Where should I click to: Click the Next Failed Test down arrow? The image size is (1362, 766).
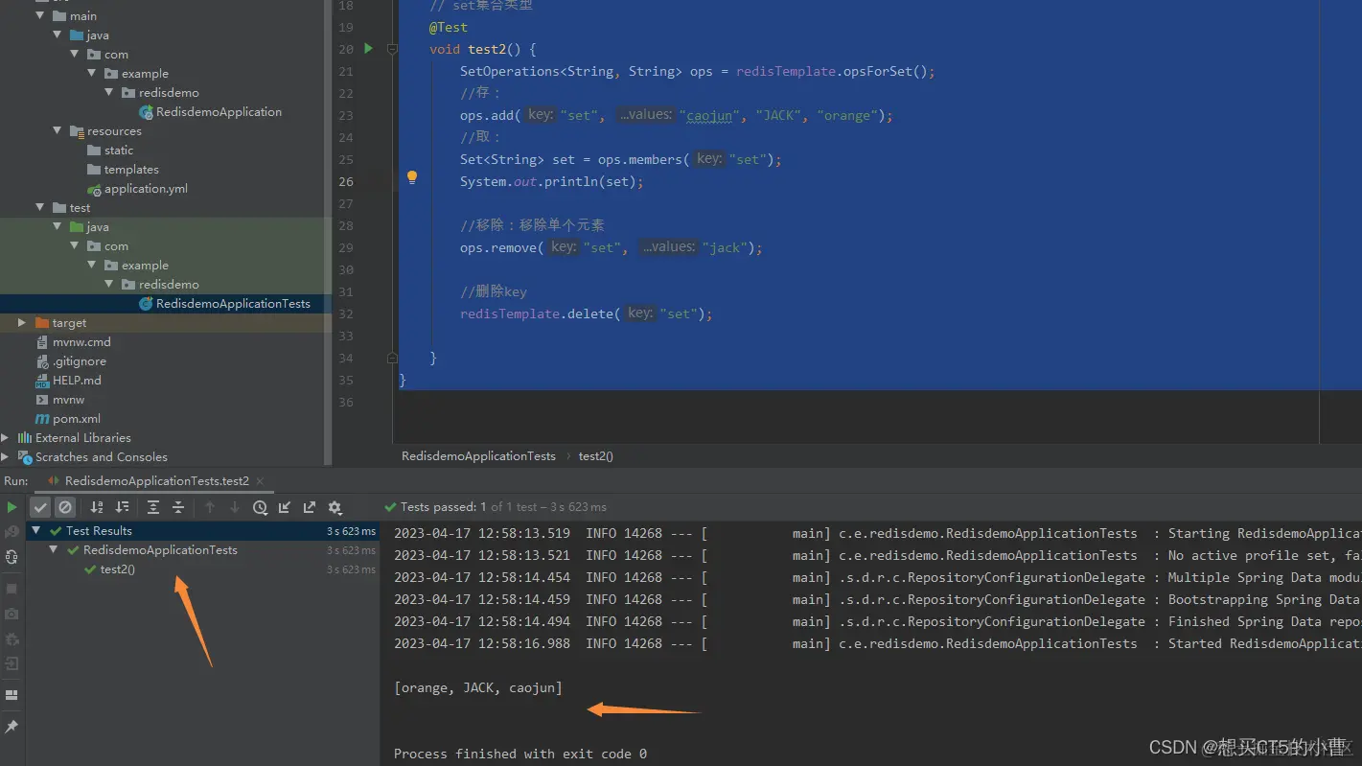coord(235,507)
